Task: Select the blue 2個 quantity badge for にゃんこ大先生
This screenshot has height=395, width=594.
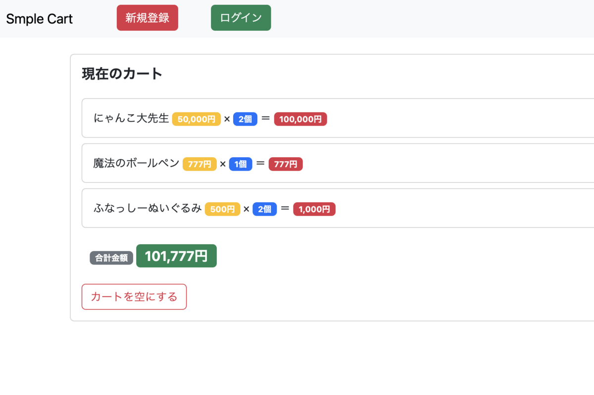Action: [x=246, y=119]
